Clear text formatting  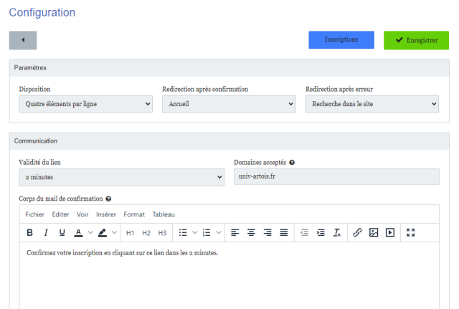pyautogui.click(x=337, y=232)
